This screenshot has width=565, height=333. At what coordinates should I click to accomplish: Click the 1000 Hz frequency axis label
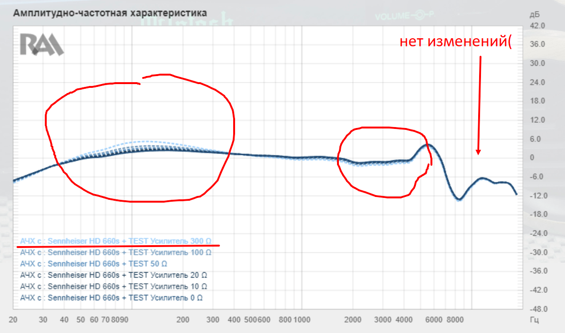(x=302, y=320)
